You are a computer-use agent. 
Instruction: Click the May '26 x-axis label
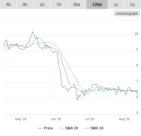click(21, 119)
